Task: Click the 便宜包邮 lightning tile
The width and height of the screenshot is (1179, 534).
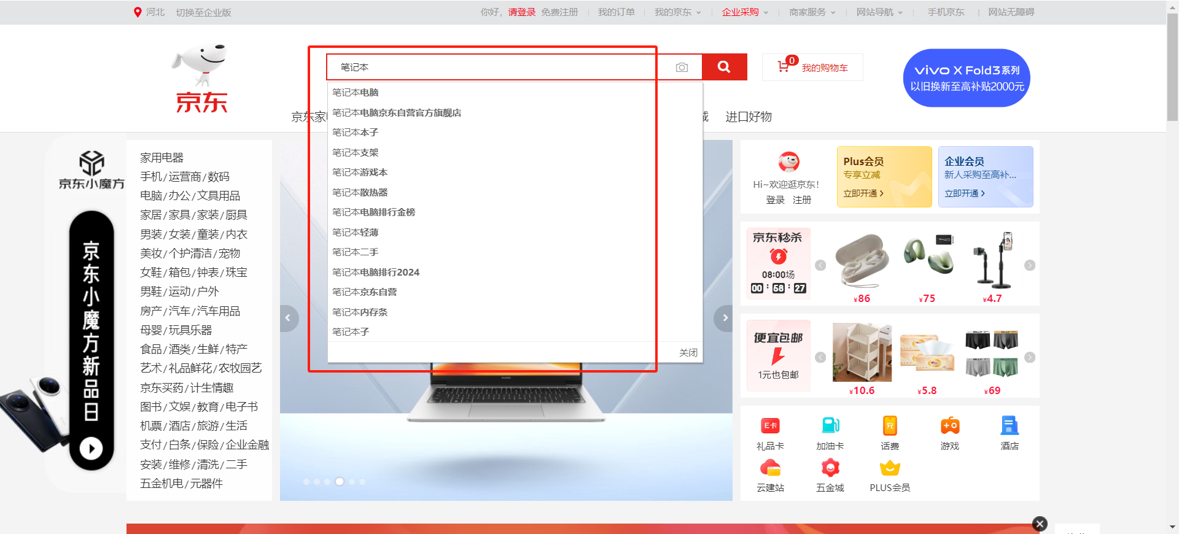Action: [778, 355]
